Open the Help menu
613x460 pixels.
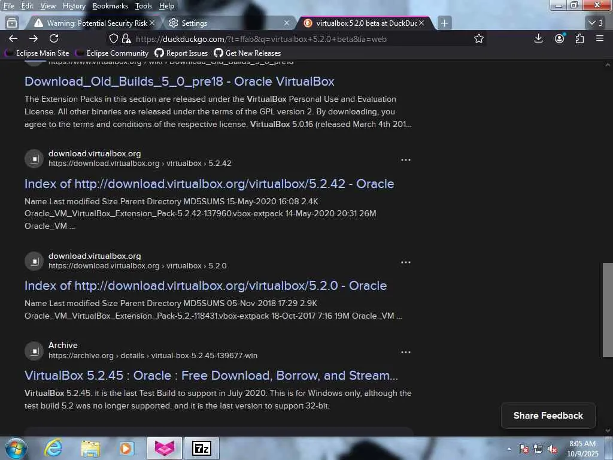click(166, 6)
